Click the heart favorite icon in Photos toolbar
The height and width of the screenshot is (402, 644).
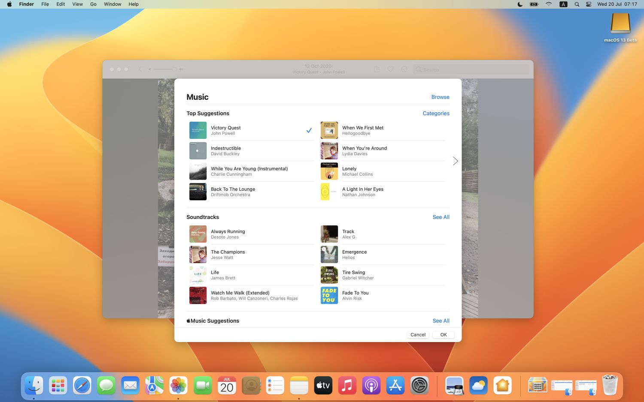point(390,69)
